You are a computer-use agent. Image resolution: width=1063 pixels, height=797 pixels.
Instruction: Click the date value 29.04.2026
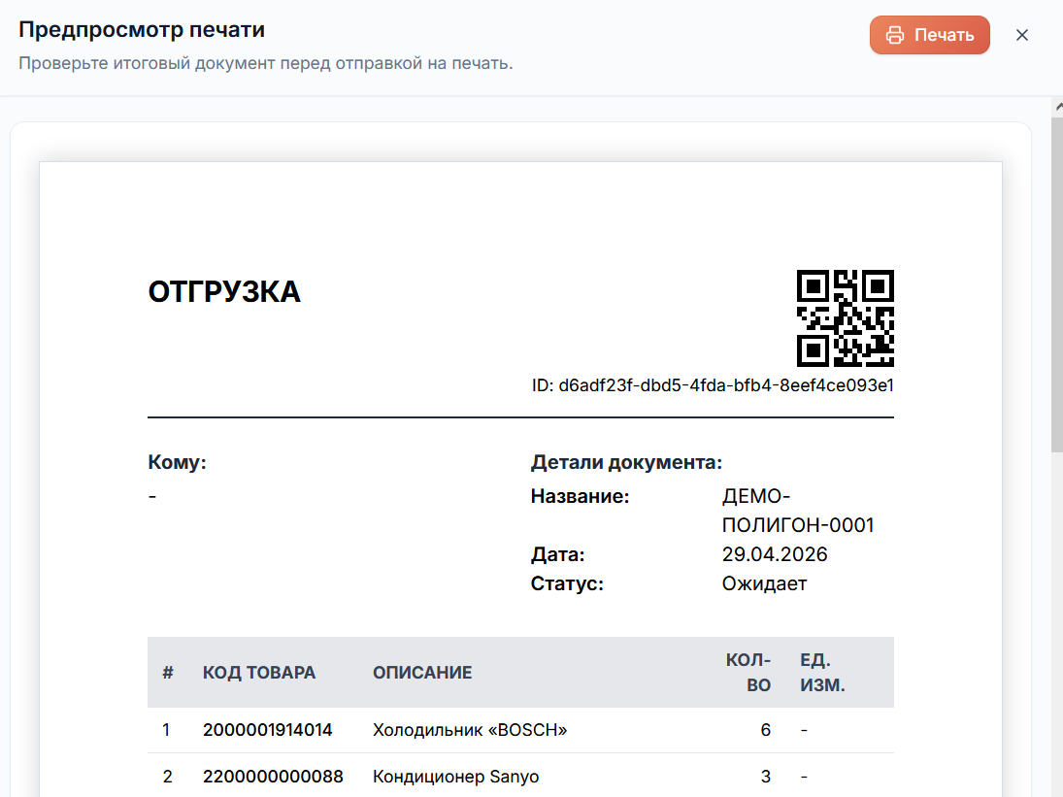775,554
